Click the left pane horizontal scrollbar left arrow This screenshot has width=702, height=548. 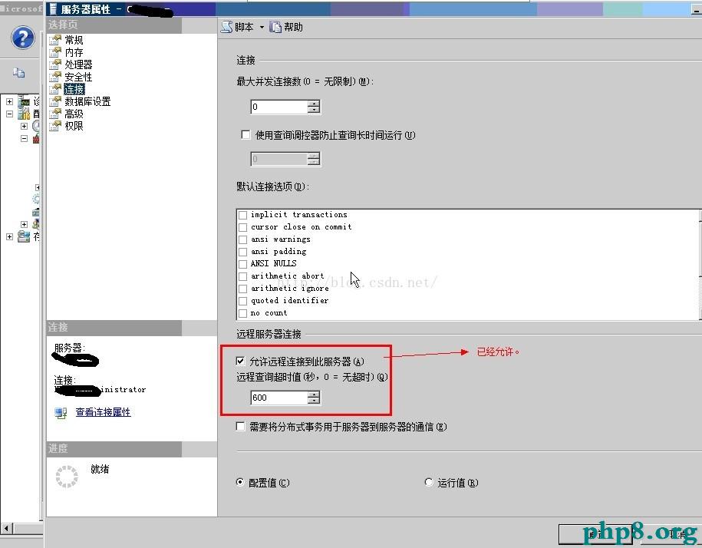click(6, 528)
